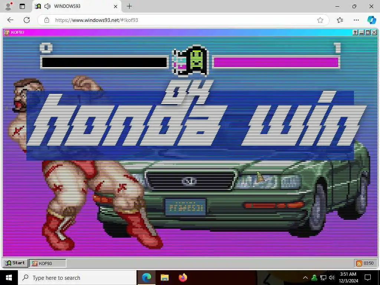Close the WINDOWS93 browser tab

point(116,6)
